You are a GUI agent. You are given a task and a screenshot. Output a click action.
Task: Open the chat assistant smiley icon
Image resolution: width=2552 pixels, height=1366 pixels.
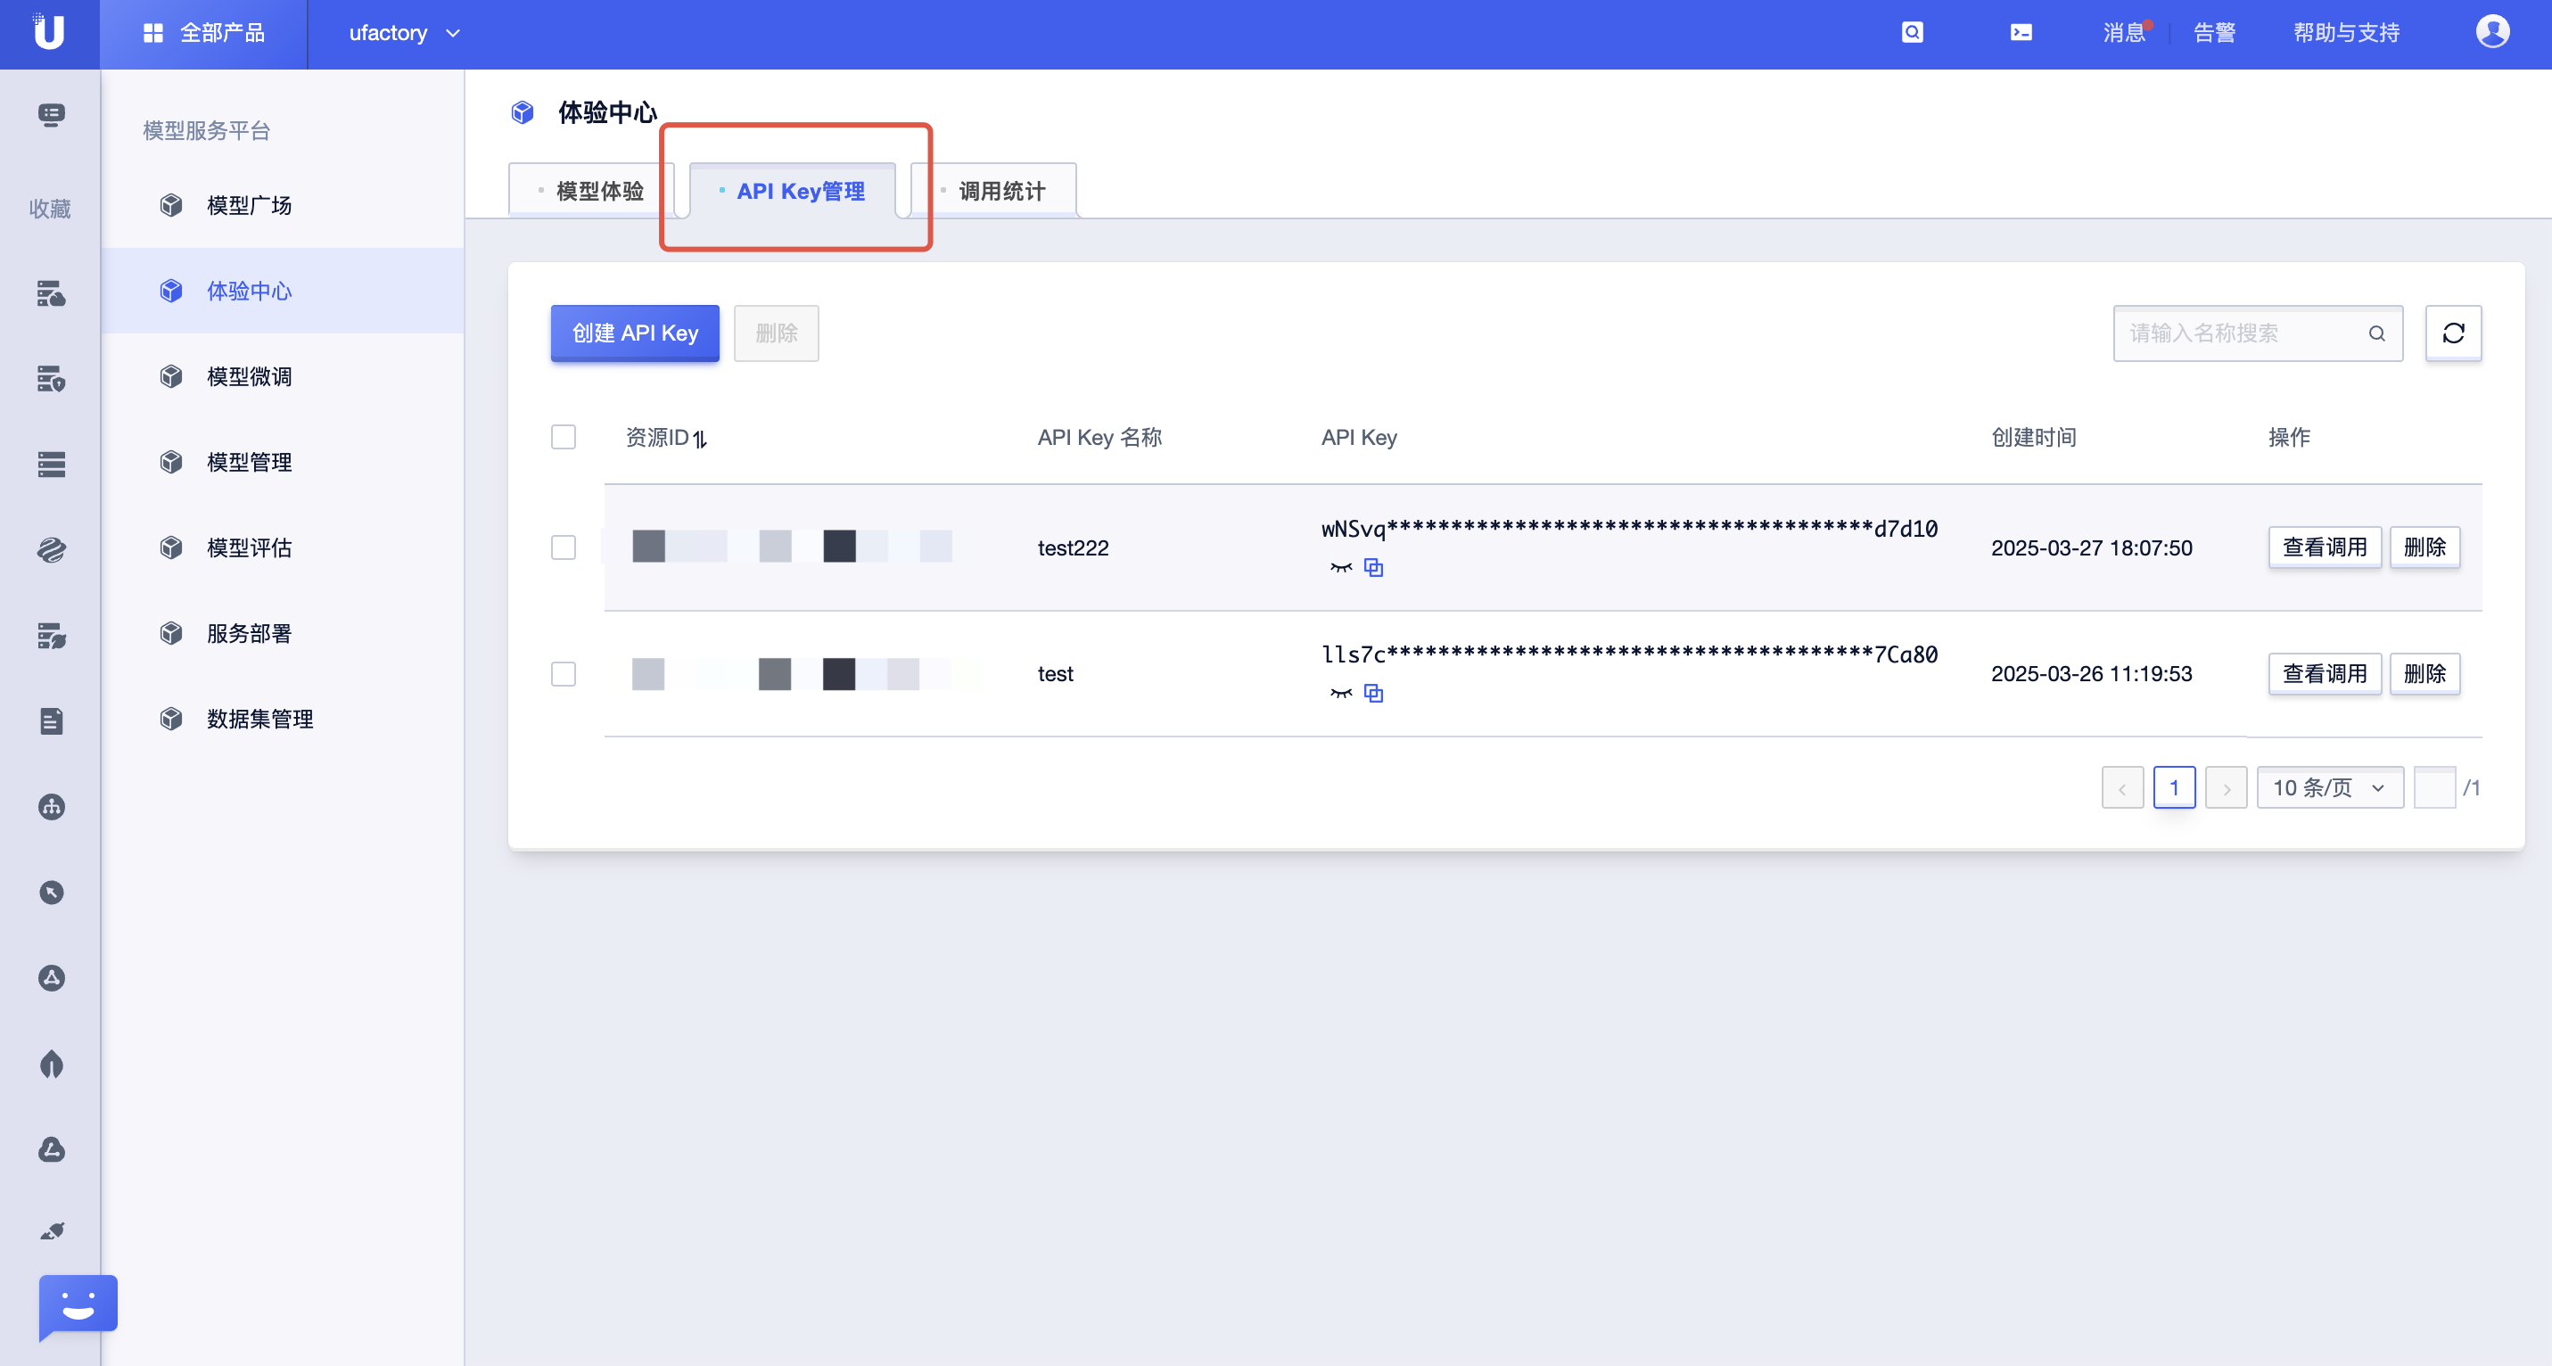pyautogui.click(x=78, y=1304)
